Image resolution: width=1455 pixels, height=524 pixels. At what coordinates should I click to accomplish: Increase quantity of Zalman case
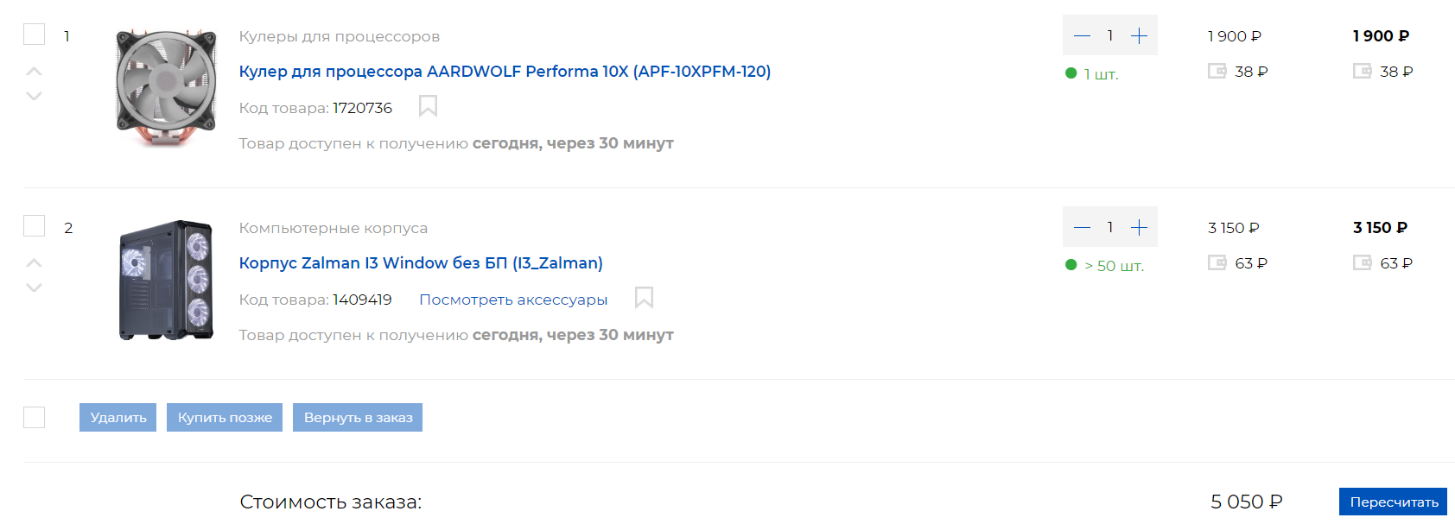click(x=1139, y=227)
